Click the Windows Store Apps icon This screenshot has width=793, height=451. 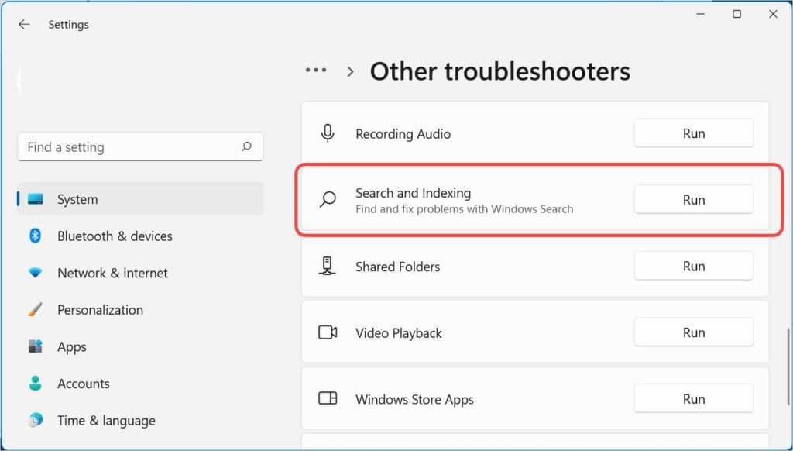click(328, 398)
